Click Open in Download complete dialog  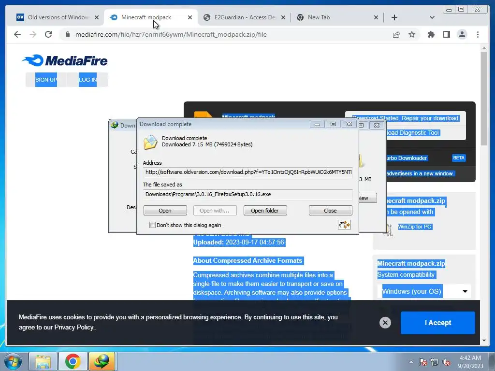(165, 211)
